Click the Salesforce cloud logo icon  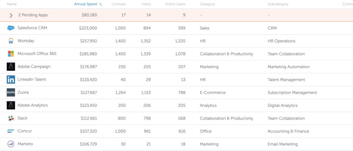[x=11, y=28]
